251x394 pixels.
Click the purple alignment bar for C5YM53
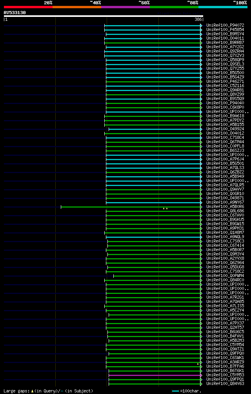click(155, 375)
